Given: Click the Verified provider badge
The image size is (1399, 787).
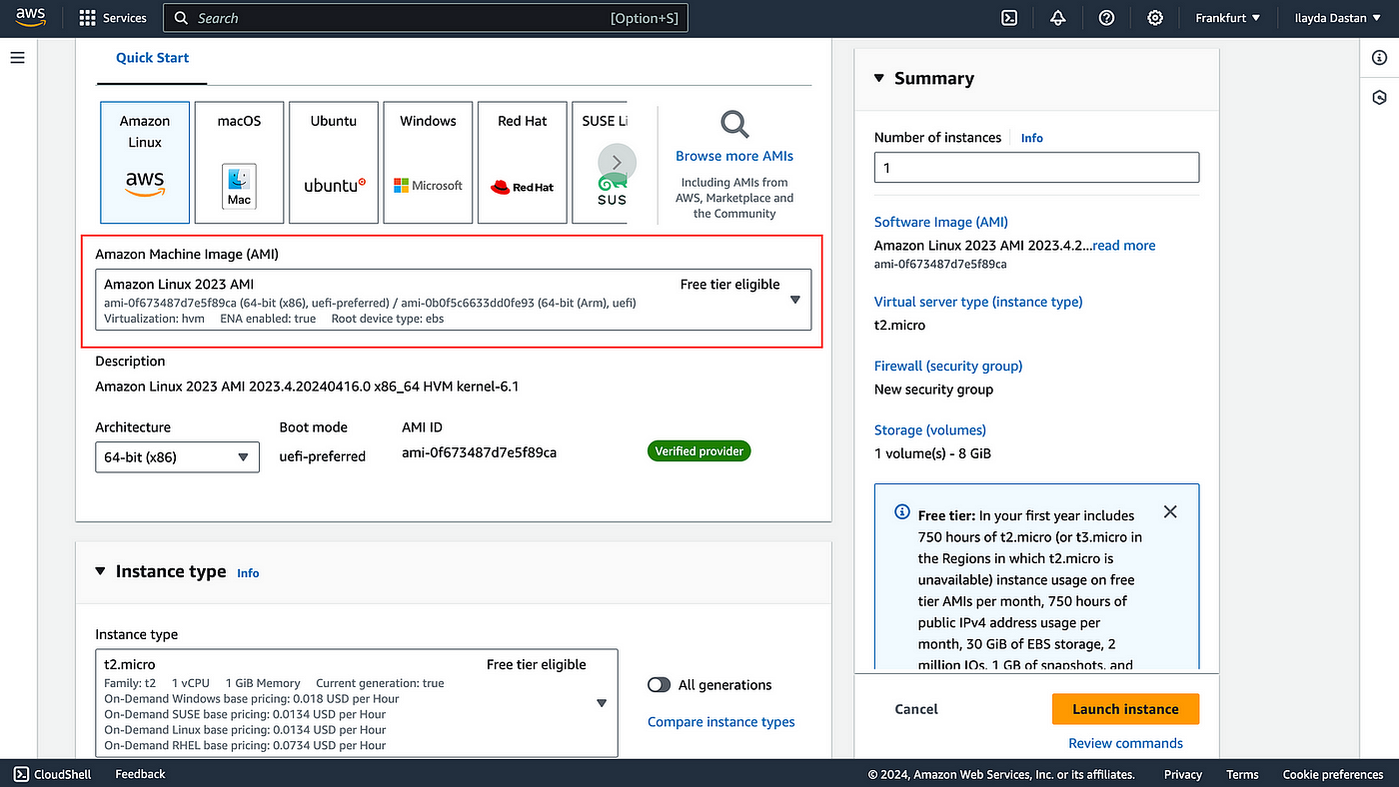Looking at the screenshot, I should coord(699,451).
